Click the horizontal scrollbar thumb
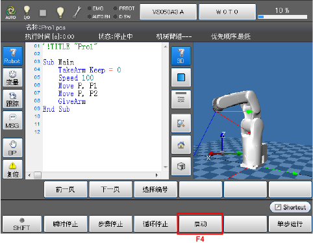Viewport: 313px width, 243px height. [x=38, y=175]
